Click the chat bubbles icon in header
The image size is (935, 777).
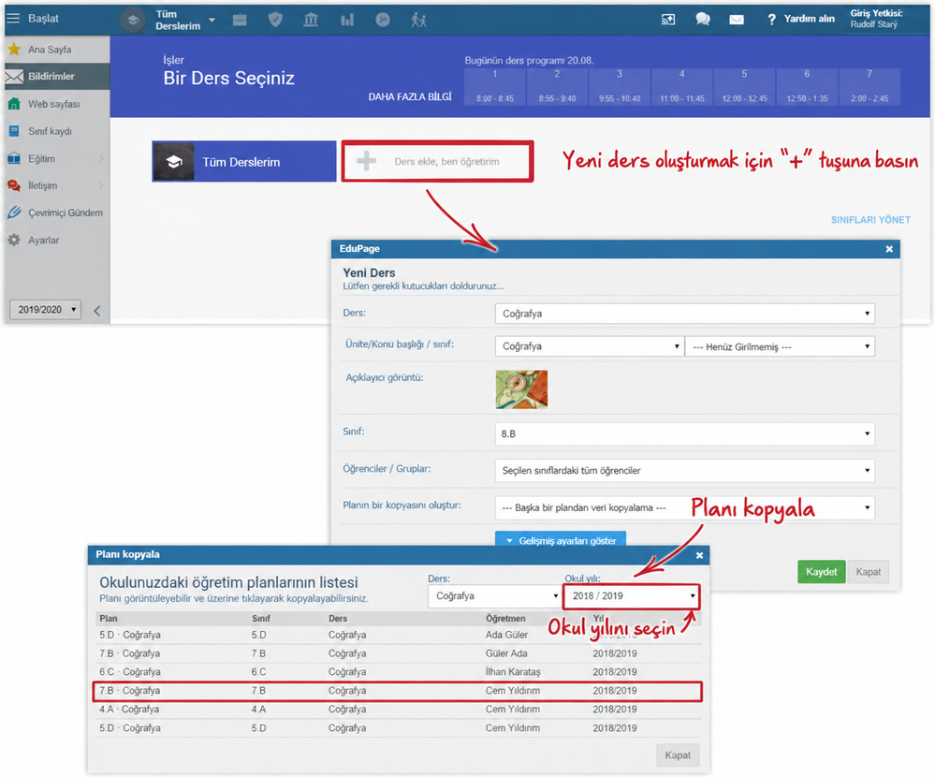[703, 19]
